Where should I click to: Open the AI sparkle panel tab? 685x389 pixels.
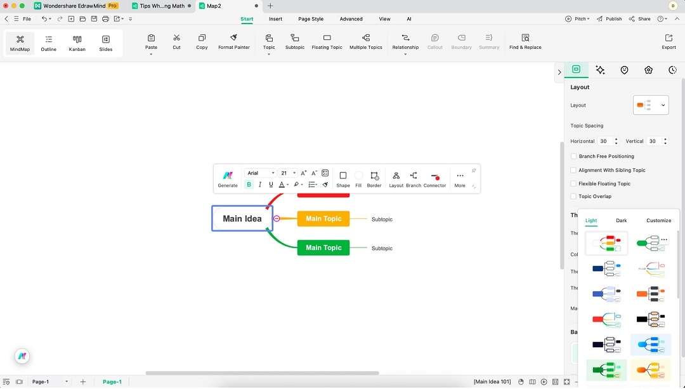[600, 70]
